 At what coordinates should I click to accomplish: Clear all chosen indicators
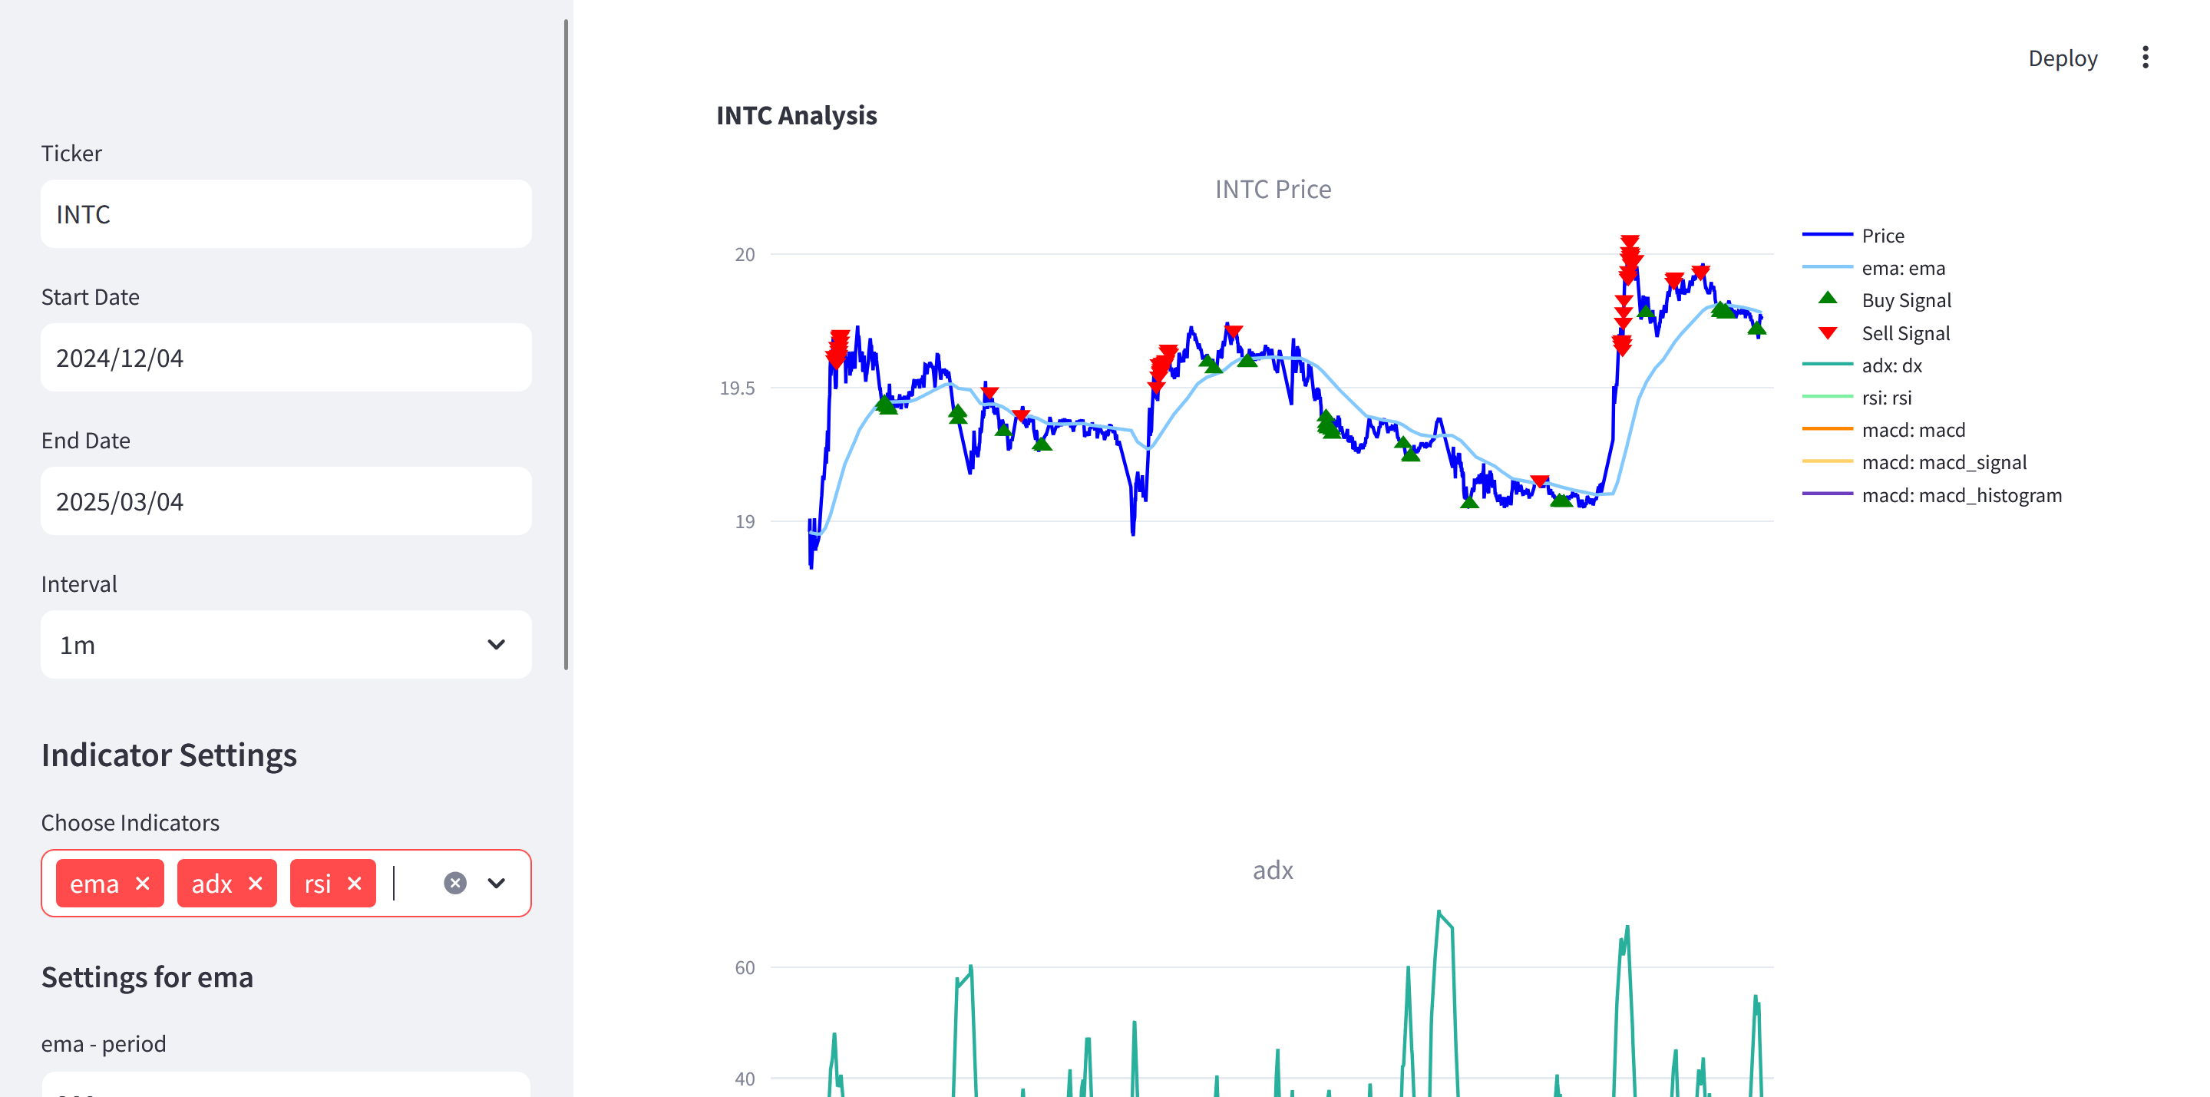tap(454, 884)
